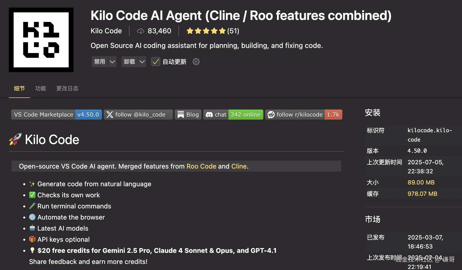Click the 卸载 button
The image size is (462, 270).
coord(130,62)
